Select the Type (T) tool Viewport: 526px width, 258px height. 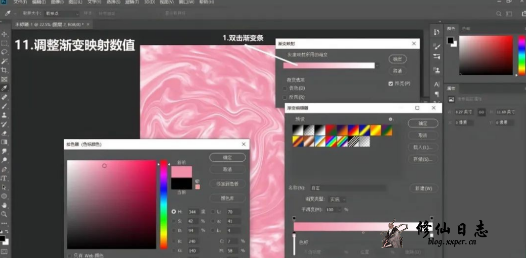click(x=4, y=178)
